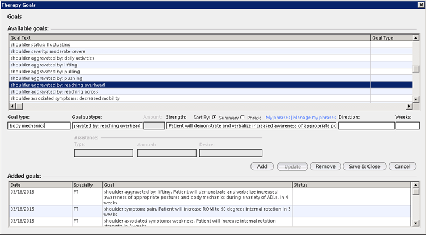The height and width of the screenshot is (235, 426).
Task: Click the Status column header
Action: (x=352, y=185)
